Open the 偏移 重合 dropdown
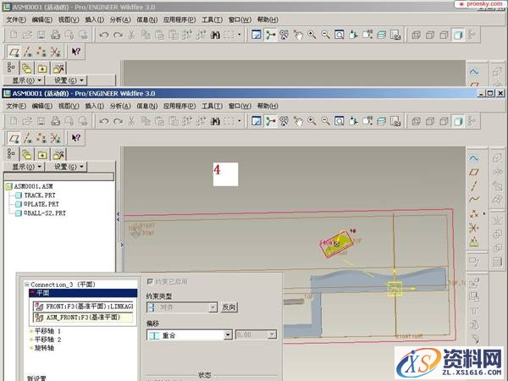Viewport: 508px width, 381px height. (227, 335)
